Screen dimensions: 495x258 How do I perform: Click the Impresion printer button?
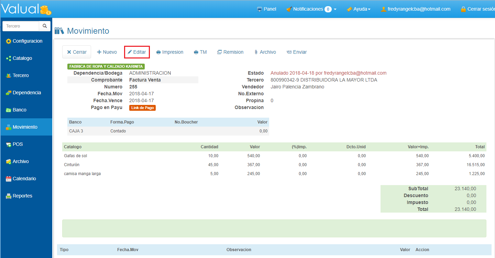pyautogui.click(x=170, y=52)
